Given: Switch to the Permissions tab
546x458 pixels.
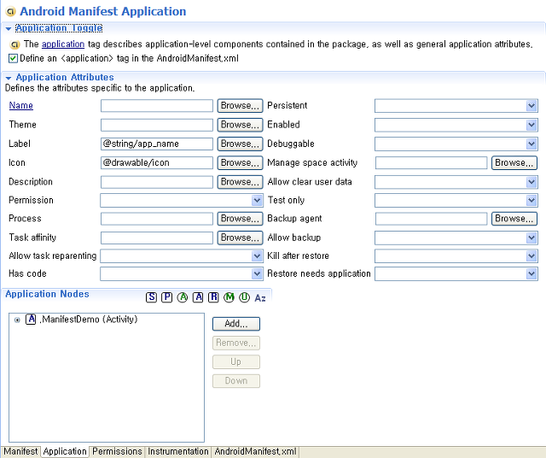Looking at the screenshot, I should (117, 451).
